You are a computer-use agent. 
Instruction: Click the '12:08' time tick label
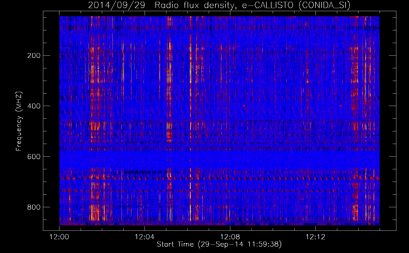point(230,237)
